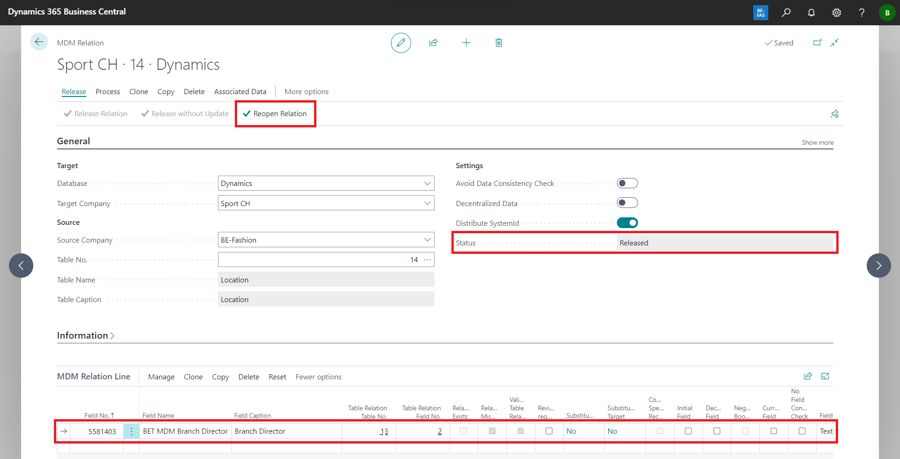
Task: Open row options menu for field 5581403
Action: click(132, 431)
